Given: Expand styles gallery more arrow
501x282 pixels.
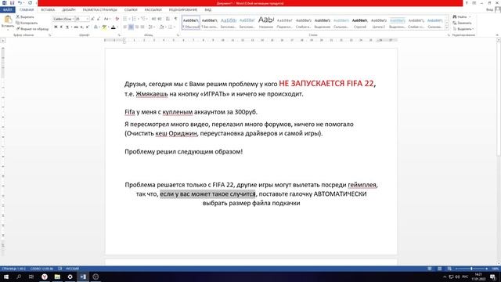Looking at the screenshot, I should [x=447, y=28].
